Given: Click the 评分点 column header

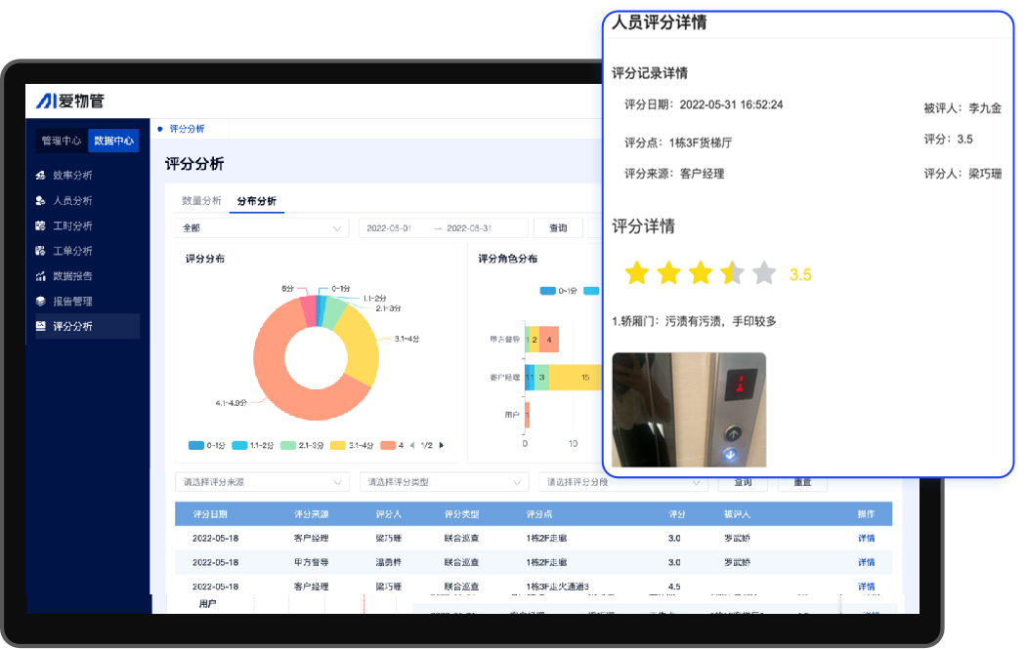Looking at the screenshot, I should (x=539, y=514).
